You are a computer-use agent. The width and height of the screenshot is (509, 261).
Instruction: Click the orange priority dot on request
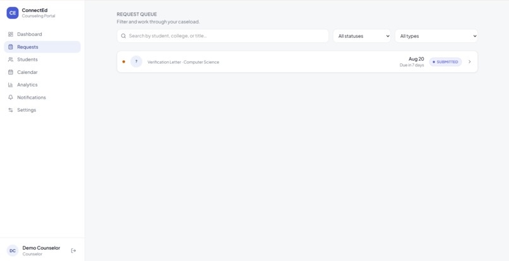point(124,62)
